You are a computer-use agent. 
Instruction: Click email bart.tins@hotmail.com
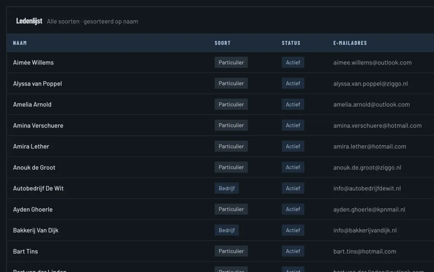tap(364, 251)
